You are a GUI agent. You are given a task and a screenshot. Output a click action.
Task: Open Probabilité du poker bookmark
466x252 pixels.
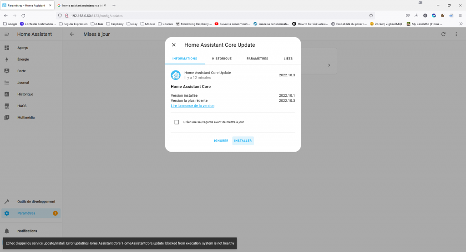pyautogui.click(x=349, y=24)
